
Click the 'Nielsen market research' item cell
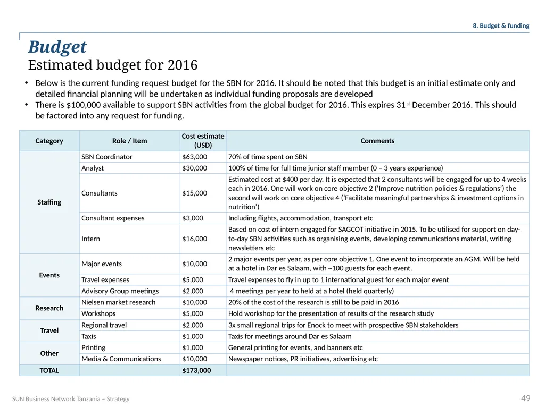click(x=130, y=302)
